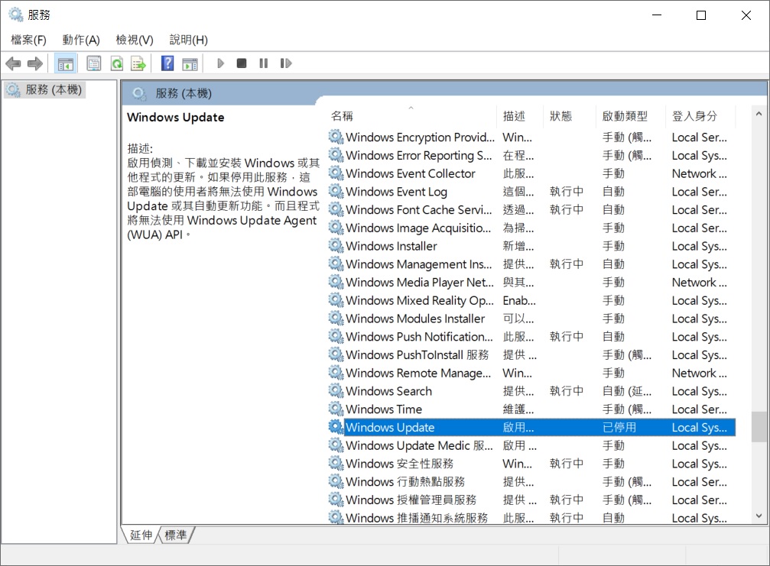Open the 檢視(V) menu

tap(135, 40)
